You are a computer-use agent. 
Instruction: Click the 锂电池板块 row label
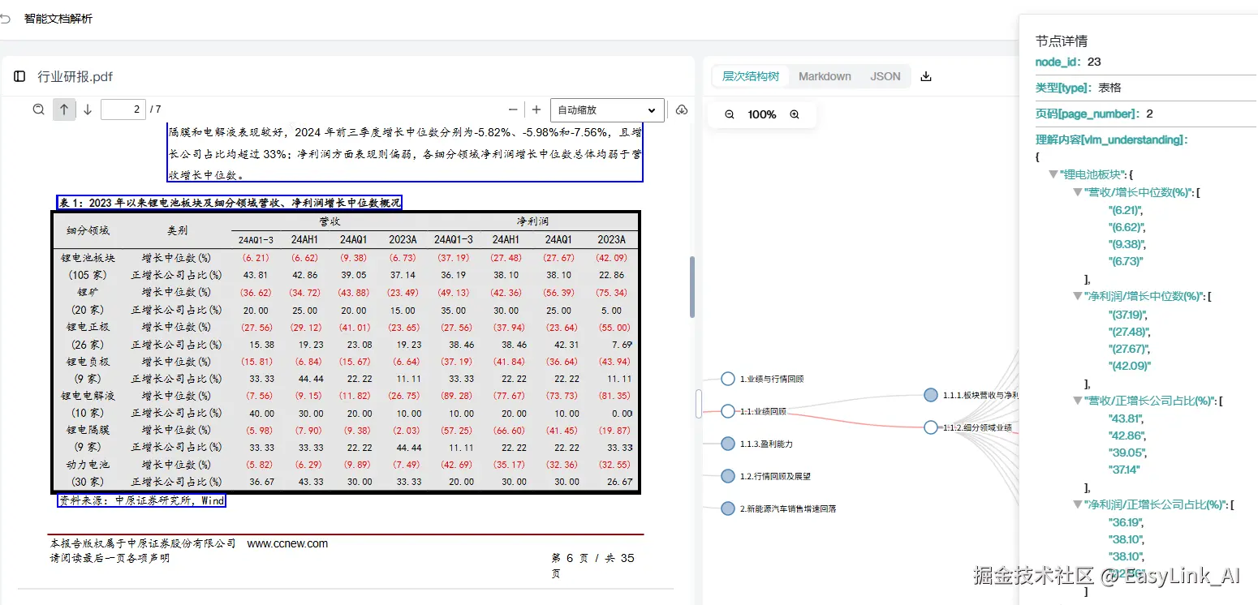point(88,258)
